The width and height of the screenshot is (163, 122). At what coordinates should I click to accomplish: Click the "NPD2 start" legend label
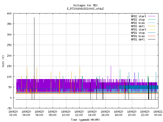(x=139, y=16)
